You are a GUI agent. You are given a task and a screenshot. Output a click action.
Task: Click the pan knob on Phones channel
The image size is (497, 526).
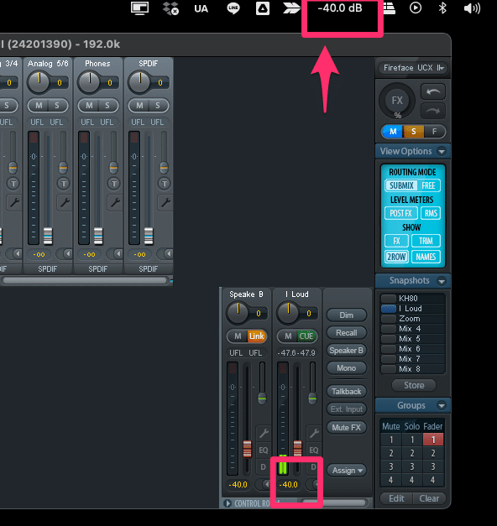coord(89,82)
